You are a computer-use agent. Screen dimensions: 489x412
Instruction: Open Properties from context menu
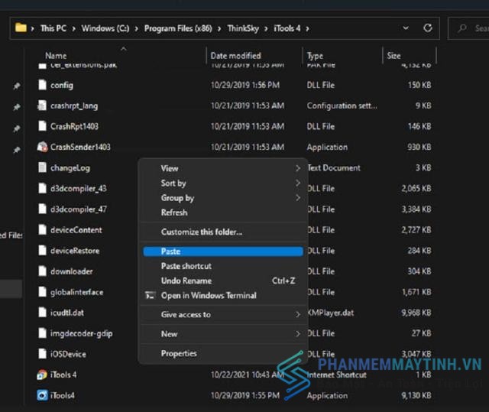tap(222, 353)
